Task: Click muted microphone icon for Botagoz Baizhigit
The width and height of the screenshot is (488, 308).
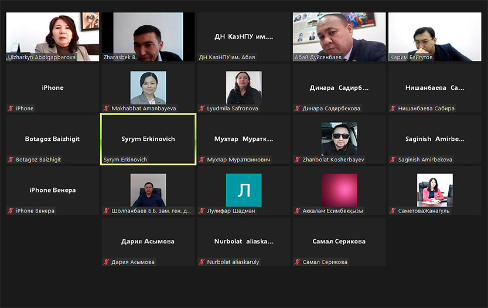Action: click(x=11, y=160)
